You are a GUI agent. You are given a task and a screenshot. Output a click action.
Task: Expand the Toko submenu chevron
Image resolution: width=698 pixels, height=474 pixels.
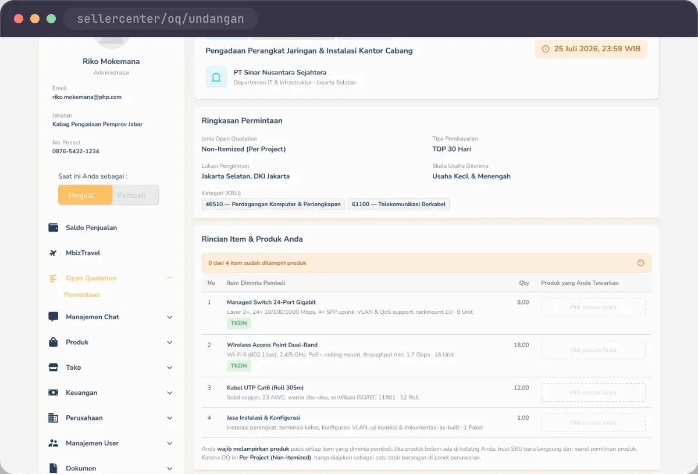(x=170, y=367)
